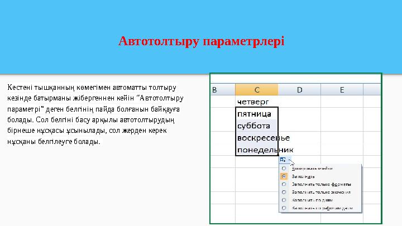
Task: Click the Autofill Options icon below понедельник
Action: [x=285, y=160]
